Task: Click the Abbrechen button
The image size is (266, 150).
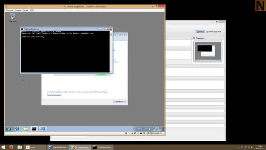Action: pos(119,102)
